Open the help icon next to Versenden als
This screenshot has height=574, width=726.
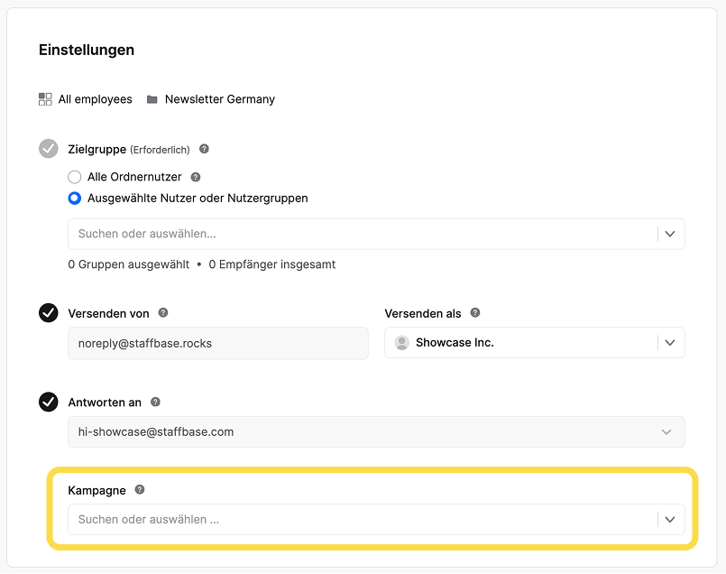point(475,312)
